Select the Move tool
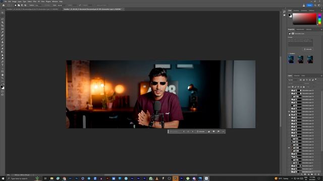 click(3, 13)
